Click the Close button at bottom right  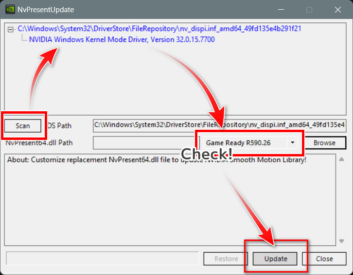(324, 258)
